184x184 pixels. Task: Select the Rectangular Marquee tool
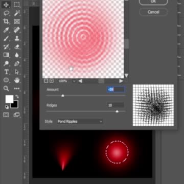coord(17,5)
